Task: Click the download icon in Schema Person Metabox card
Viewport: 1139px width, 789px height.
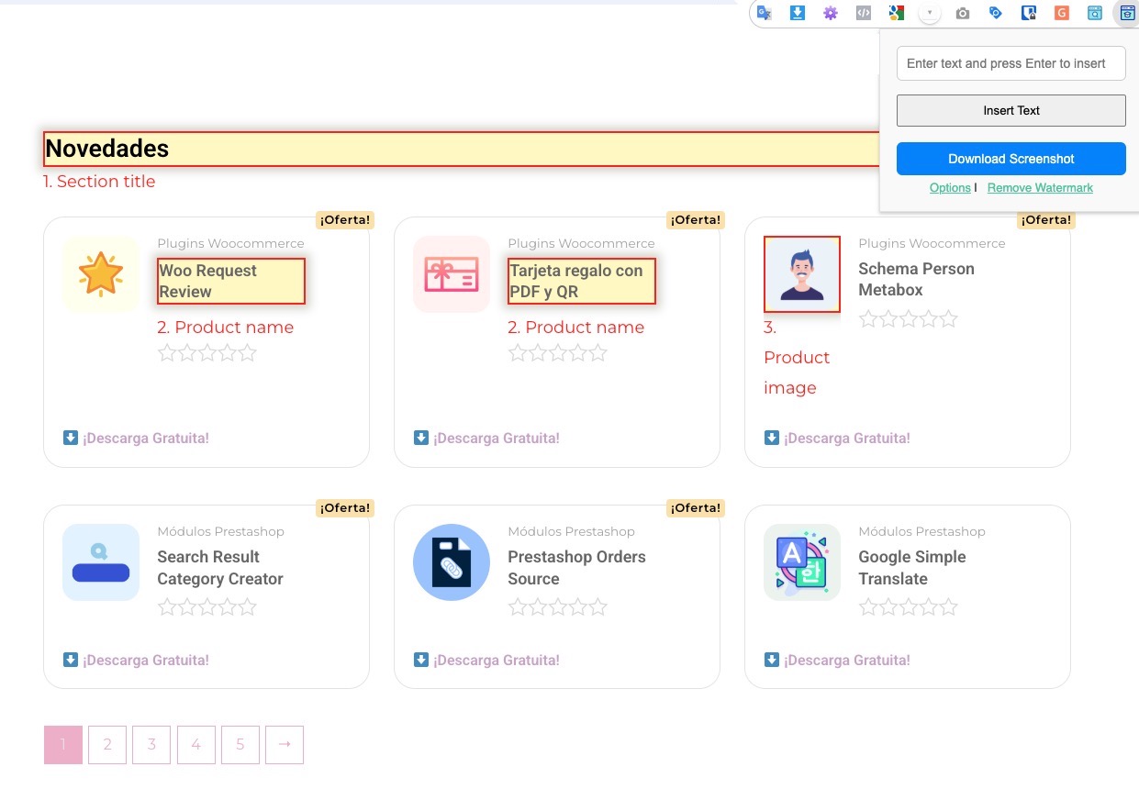Action: [x=772, y=438]
